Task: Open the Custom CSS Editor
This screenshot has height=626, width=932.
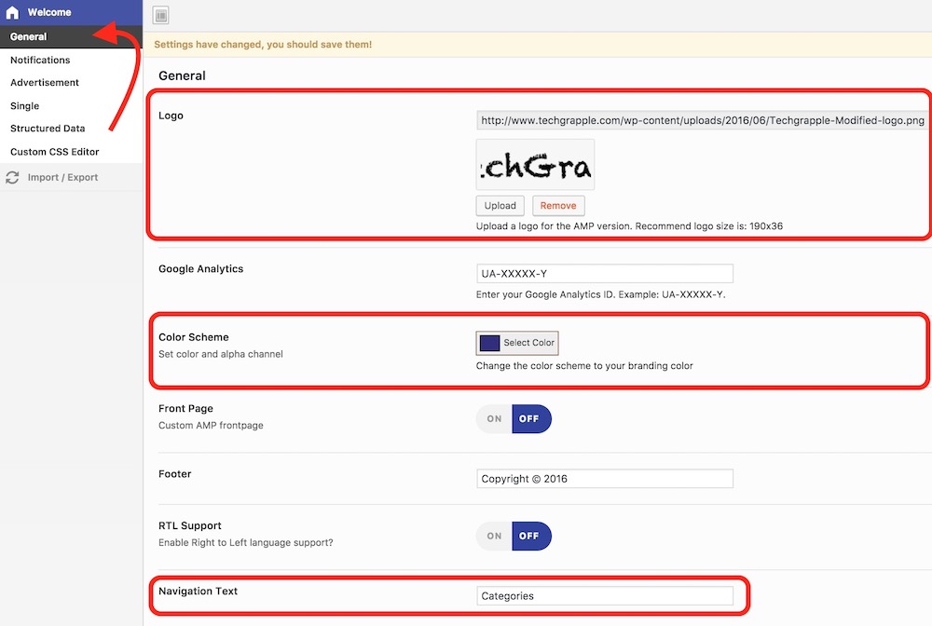Action: (x=55, y=152)
